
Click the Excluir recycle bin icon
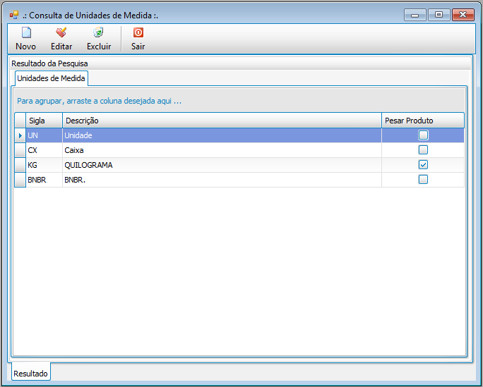tap(98, 32)
